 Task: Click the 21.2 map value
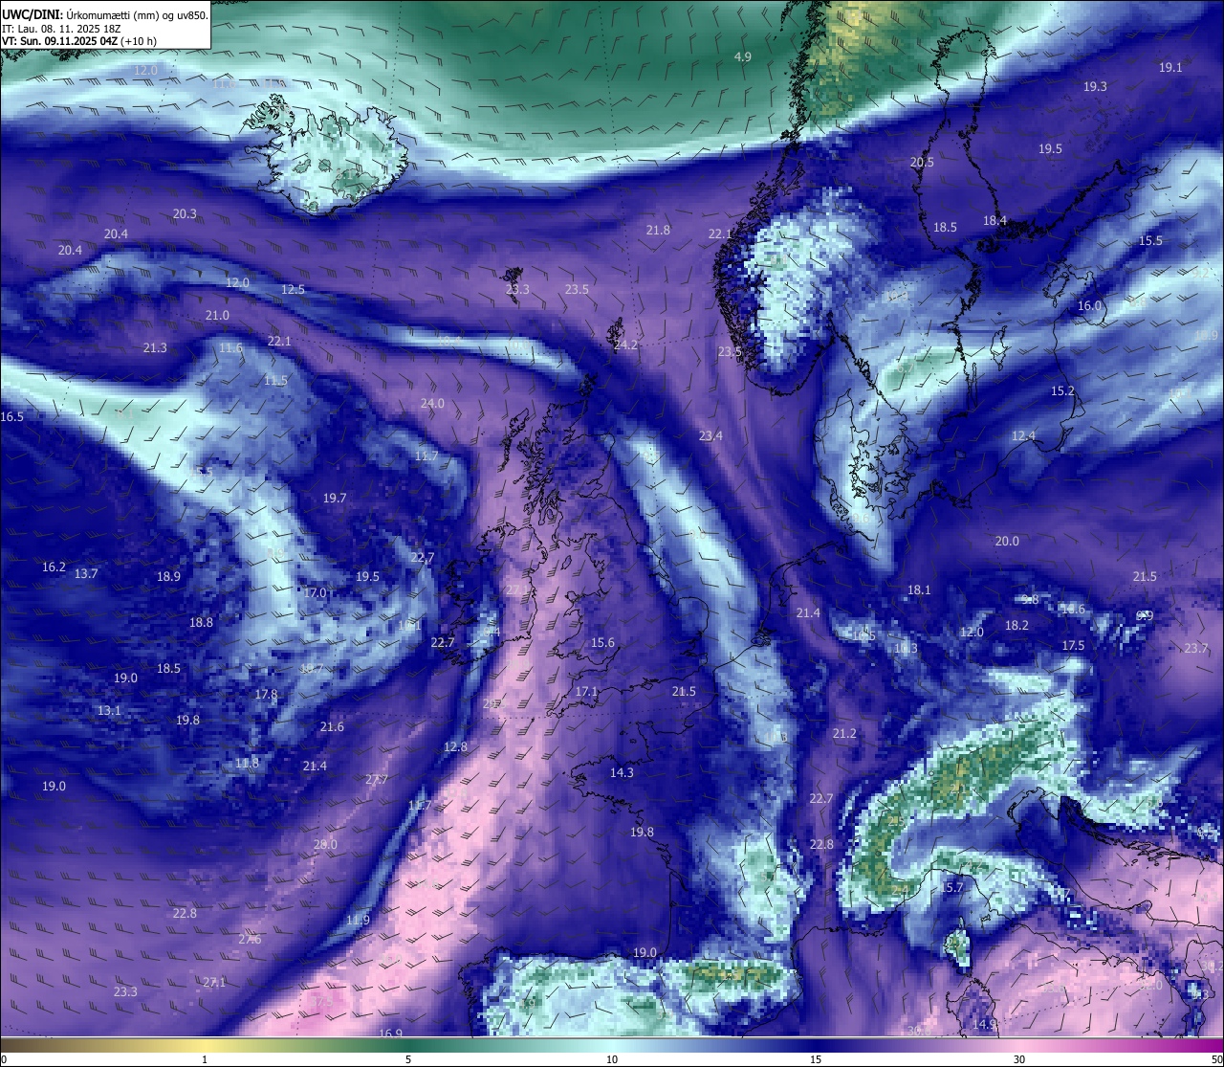point(844,734)
